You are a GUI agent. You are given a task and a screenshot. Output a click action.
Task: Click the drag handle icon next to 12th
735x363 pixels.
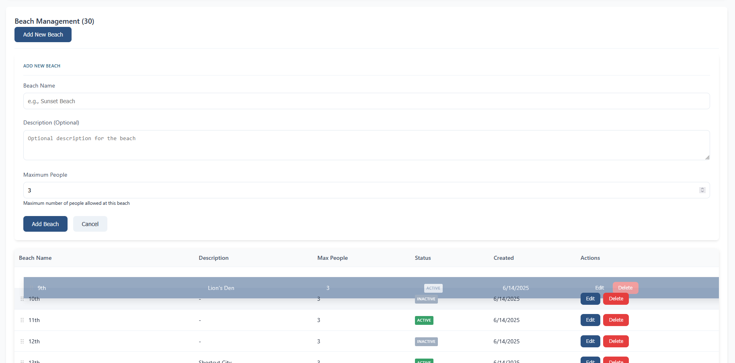coord(22,341)
